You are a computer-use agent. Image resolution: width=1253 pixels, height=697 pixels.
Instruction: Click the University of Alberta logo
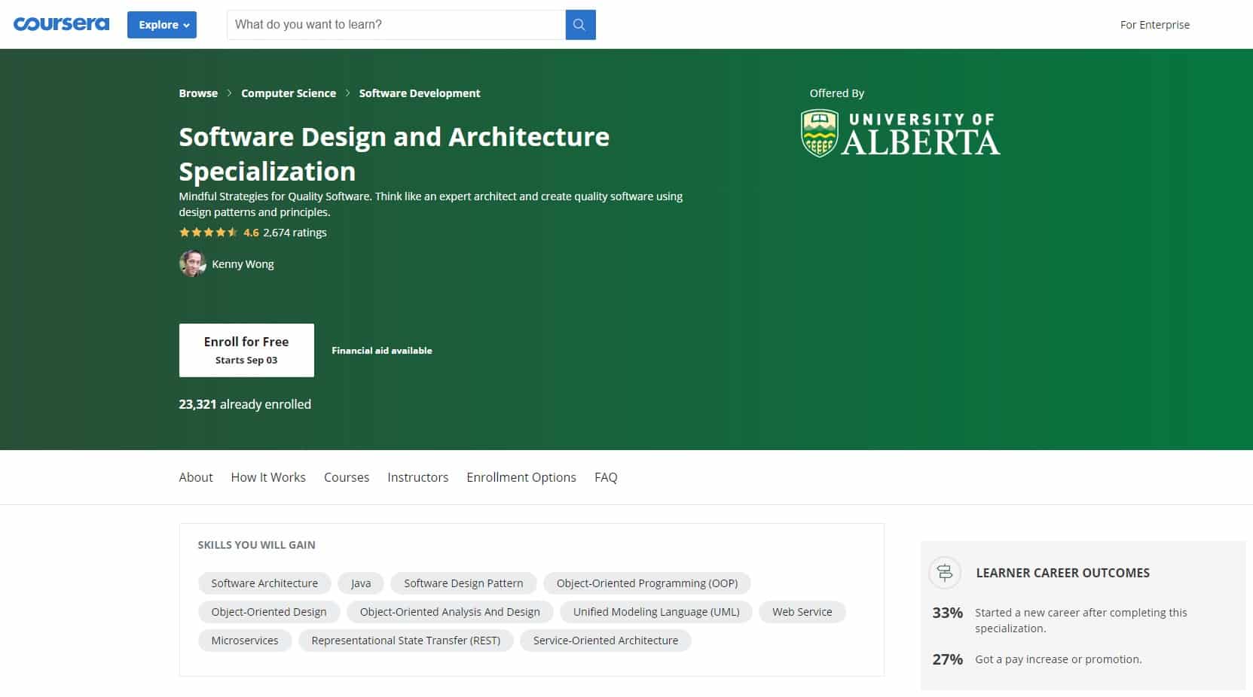[x=900, y=133]
